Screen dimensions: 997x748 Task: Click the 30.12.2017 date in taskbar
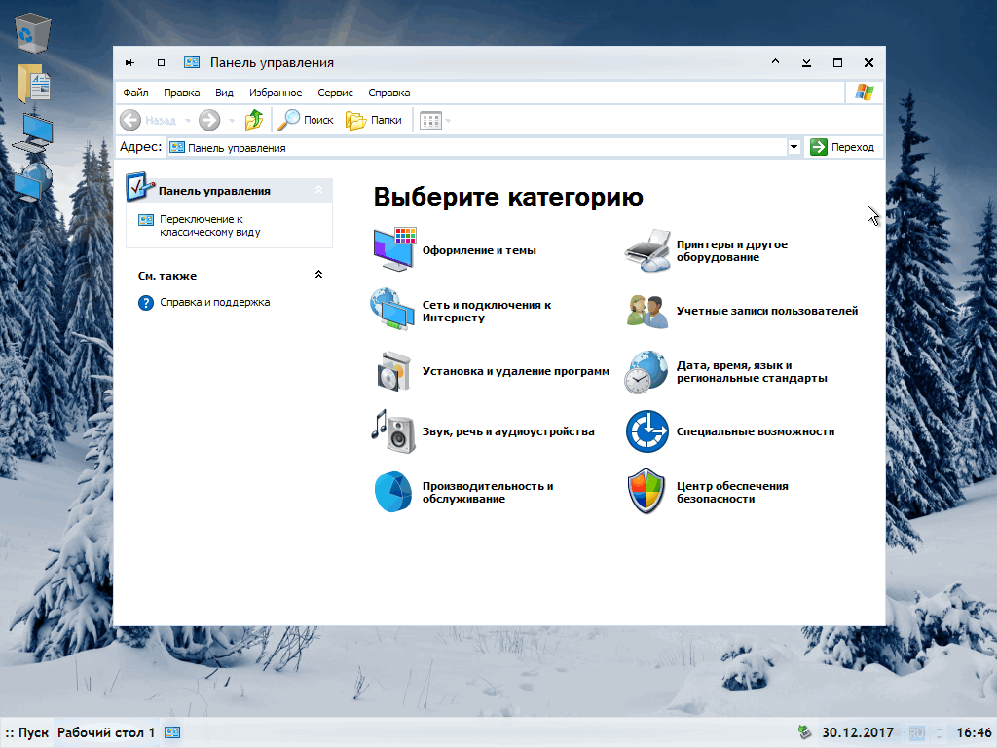pos(858,732)
